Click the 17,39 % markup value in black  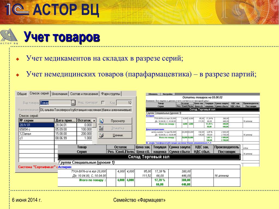click(160, 171)
